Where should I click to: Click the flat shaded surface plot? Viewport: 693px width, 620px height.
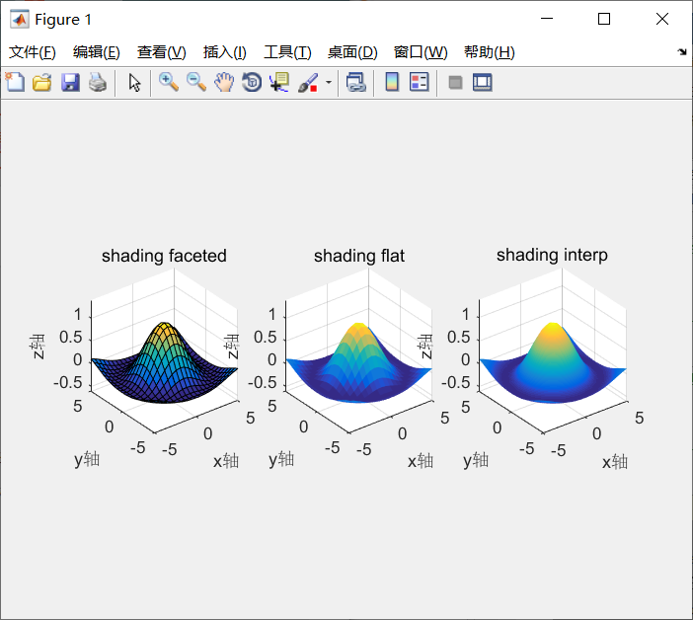pyautogui.click(x=358, y=362)
